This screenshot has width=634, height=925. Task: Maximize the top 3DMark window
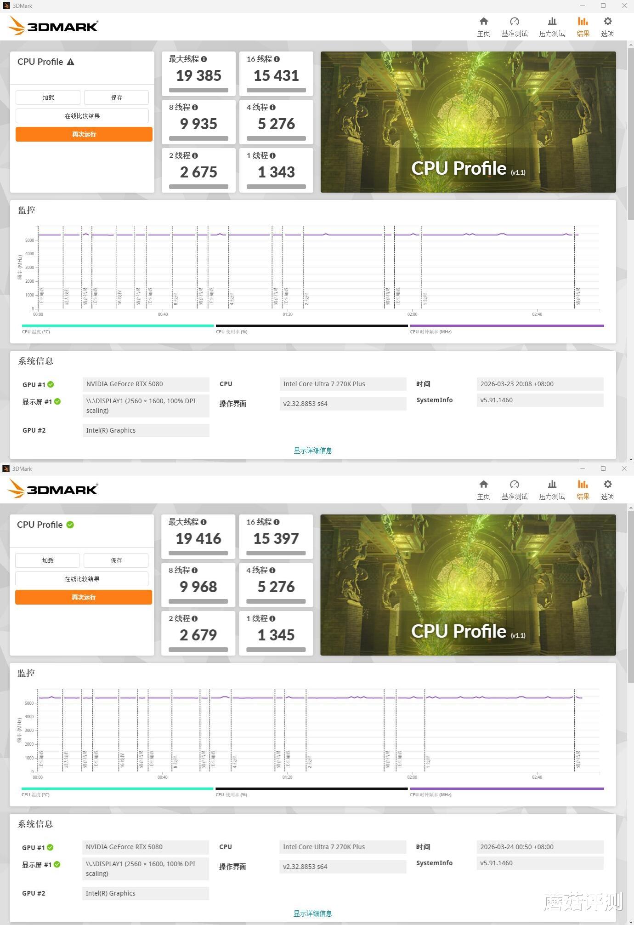pos(603,6)
